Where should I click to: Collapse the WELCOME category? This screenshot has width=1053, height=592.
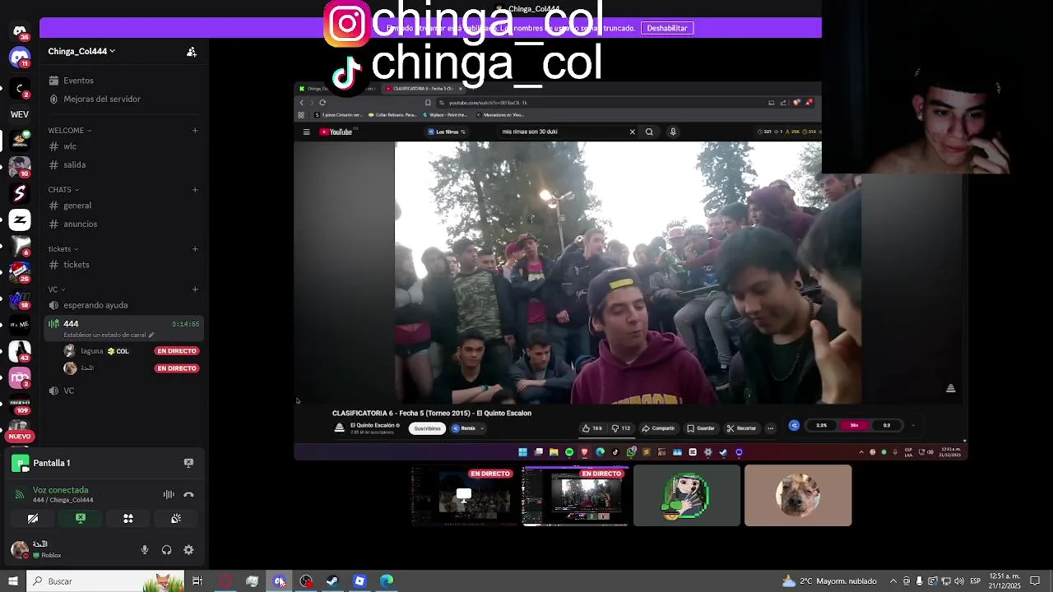pyautogui.click(x=70, y=131)
